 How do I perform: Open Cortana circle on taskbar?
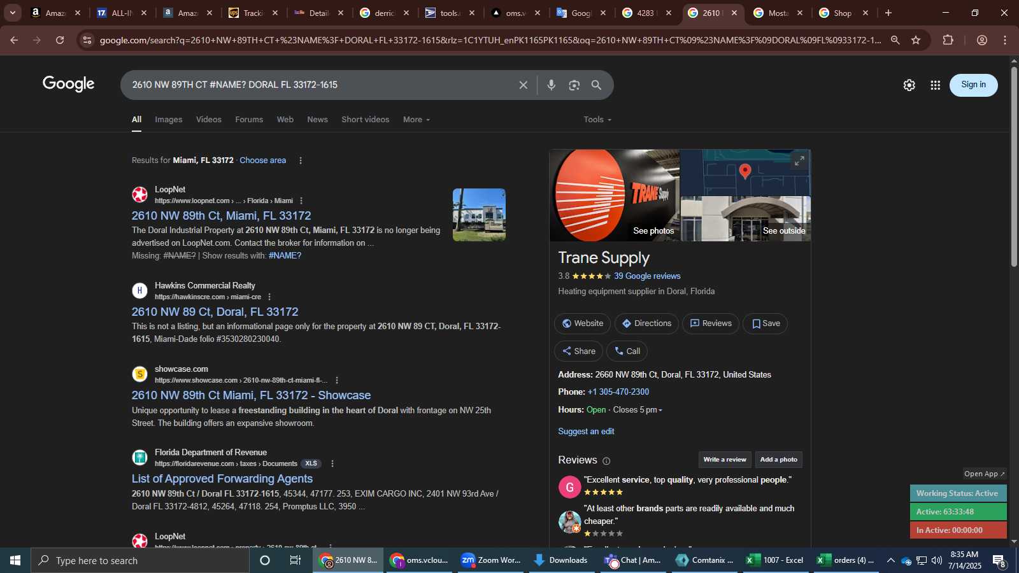coord(265,560)
